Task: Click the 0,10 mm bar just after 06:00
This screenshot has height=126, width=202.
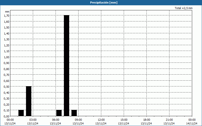Action: coord(59,113)
